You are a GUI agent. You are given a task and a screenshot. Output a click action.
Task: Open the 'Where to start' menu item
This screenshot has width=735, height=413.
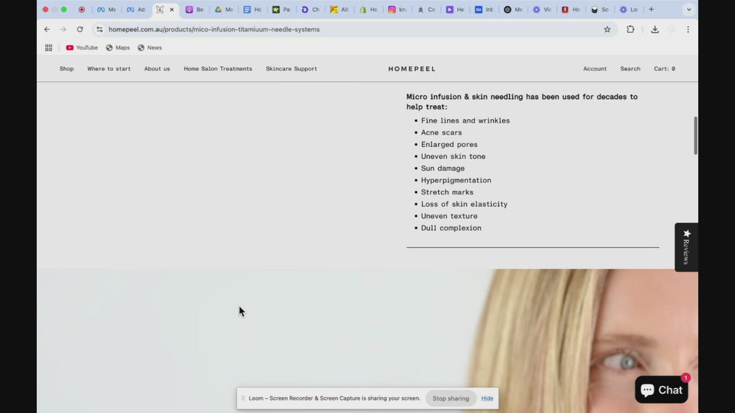(x=109, y=69)
